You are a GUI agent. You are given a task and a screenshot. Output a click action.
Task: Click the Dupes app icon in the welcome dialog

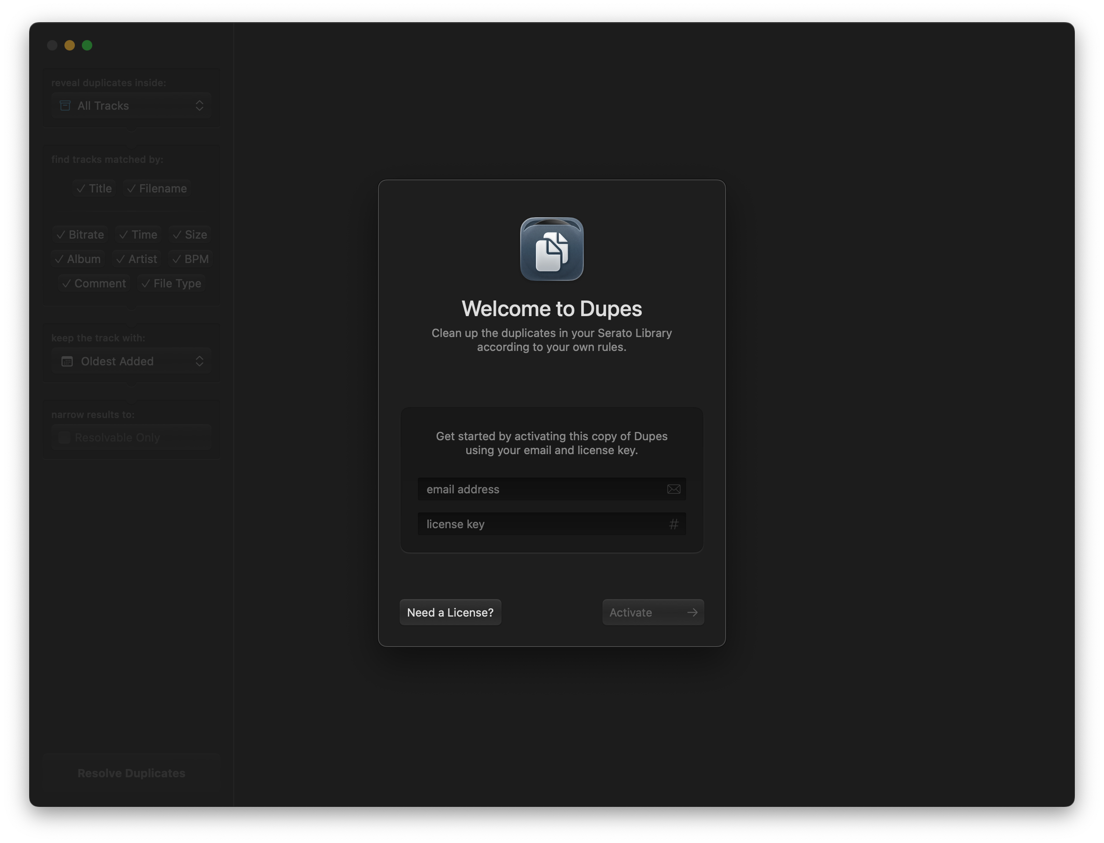tap(551, 249)
